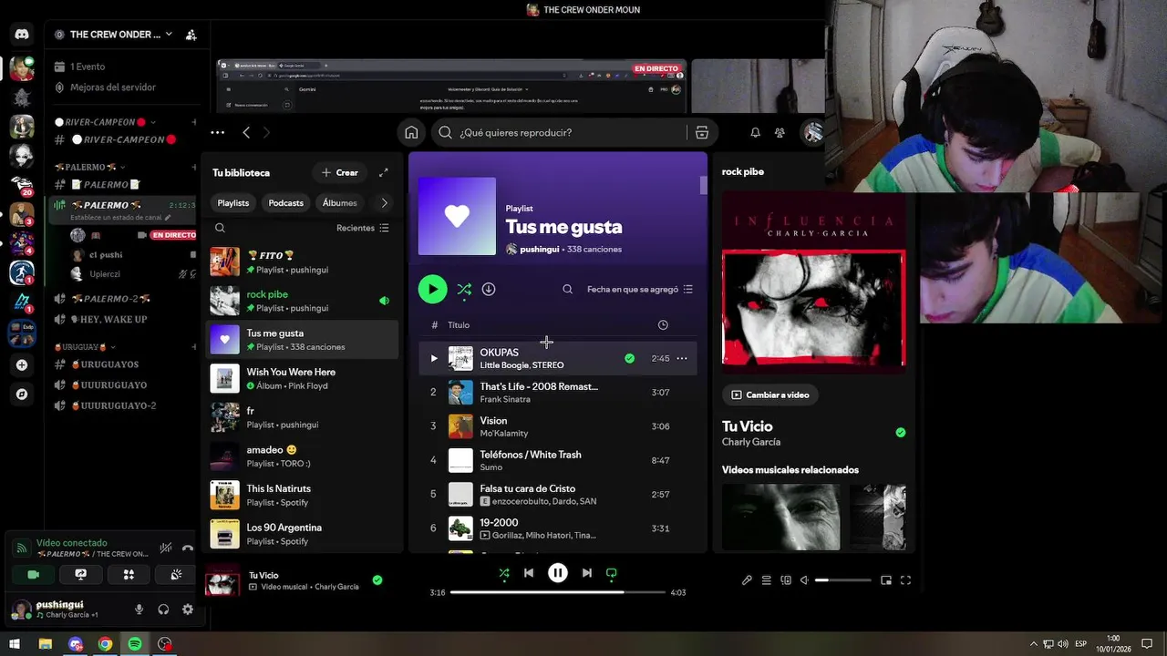Open Spotify notifications bell

coord(755,132)
